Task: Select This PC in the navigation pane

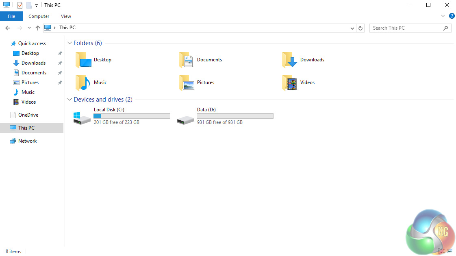Action: [x=32, y=128]
